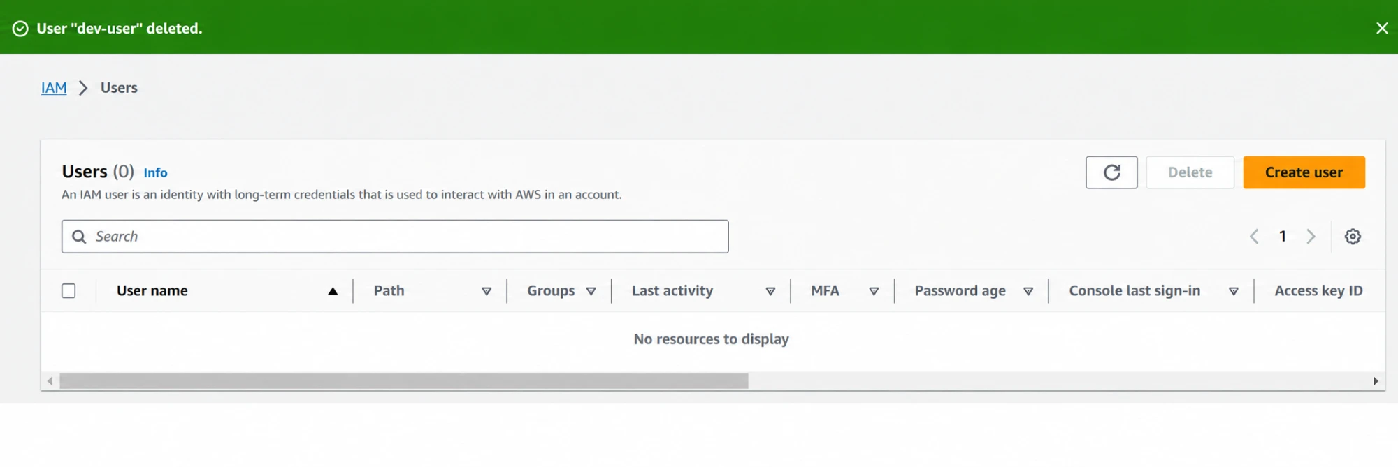This screenshot has width=1398, height=467.
Task: Open the Info link beside Users
Action: pos(155,172)
